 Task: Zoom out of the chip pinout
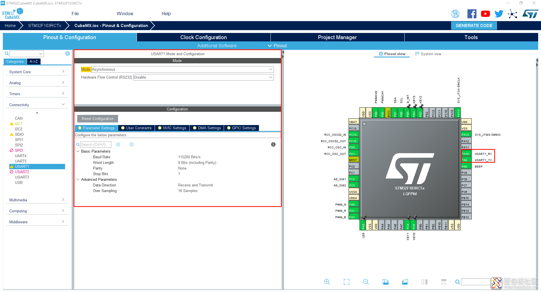click(x=366, y=282)
